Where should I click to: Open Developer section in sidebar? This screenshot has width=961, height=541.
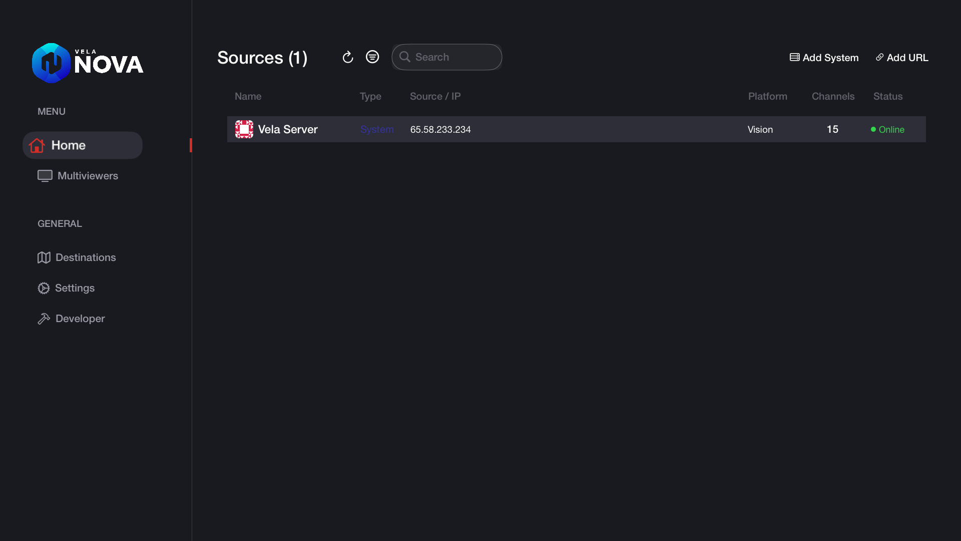pos(71,319)
